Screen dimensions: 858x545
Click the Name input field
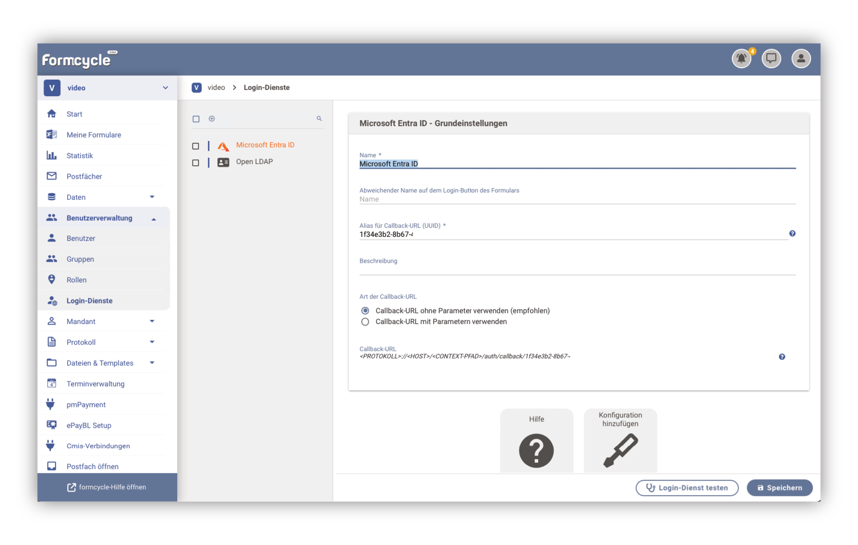[577, 164]
